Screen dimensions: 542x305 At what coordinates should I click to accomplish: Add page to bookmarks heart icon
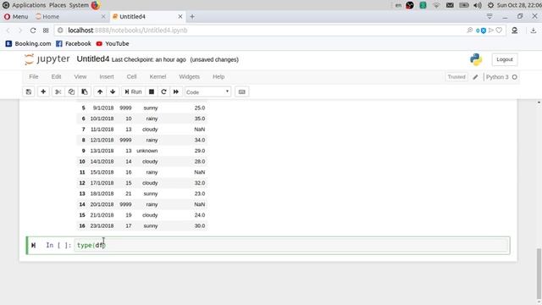499,30
